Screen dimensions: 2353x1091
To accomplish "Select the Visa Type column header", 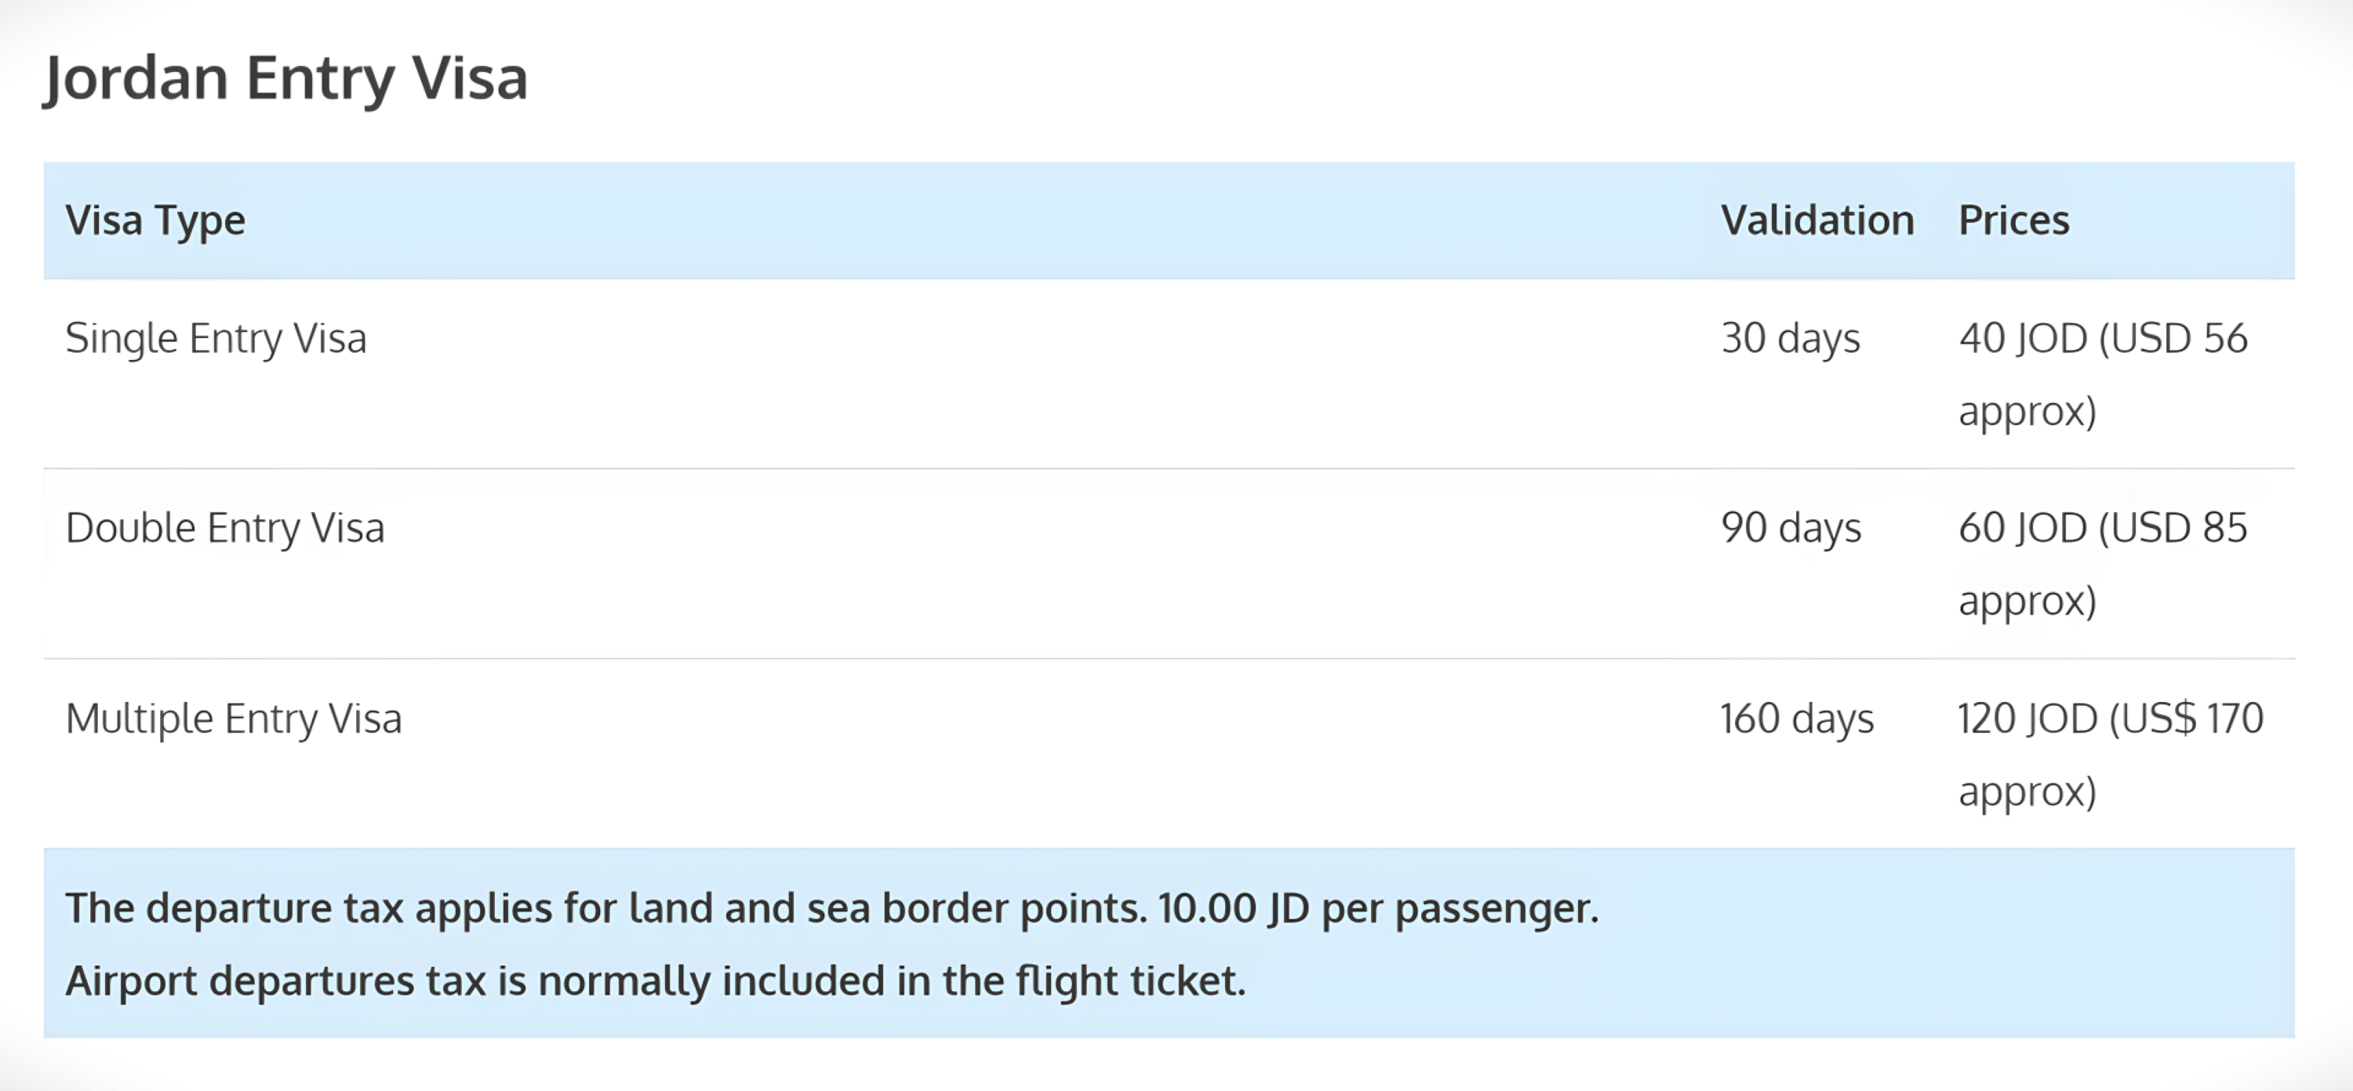I will tap(155, 221).
